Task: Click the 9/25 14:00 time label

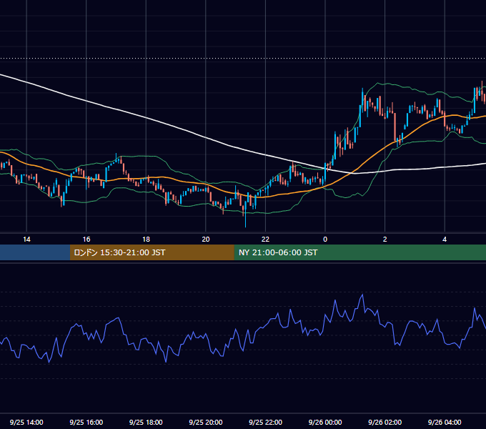Action: coord(26,422)
